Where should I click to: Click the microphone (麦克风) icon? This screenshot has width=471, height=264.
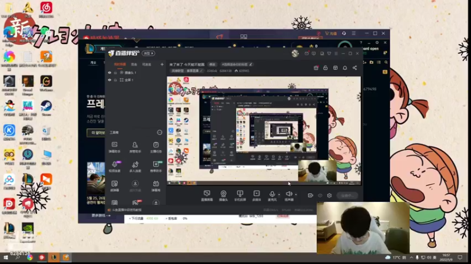[x=272, y=195]
